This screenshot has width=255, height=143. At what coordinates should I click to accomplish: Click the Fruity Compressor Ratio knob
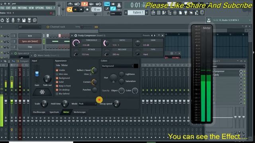(106, 43)
